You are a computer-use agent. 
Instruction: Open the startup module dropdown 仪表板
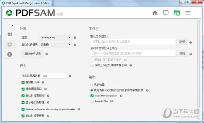pos(55,45)
